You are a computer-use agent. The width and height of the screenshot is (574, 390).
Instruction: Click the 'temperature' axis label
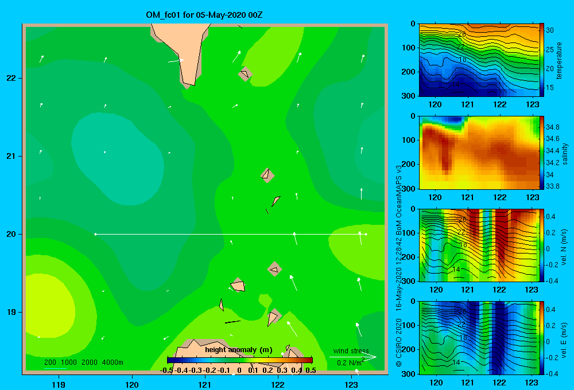(559, 61)
